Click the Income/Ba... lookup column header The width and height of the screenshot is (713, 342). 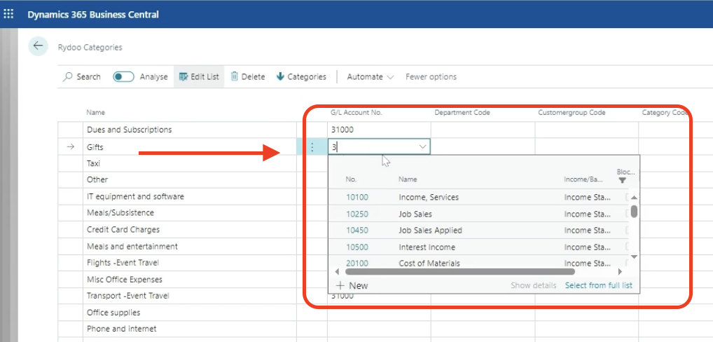click(x=583, y=179)
